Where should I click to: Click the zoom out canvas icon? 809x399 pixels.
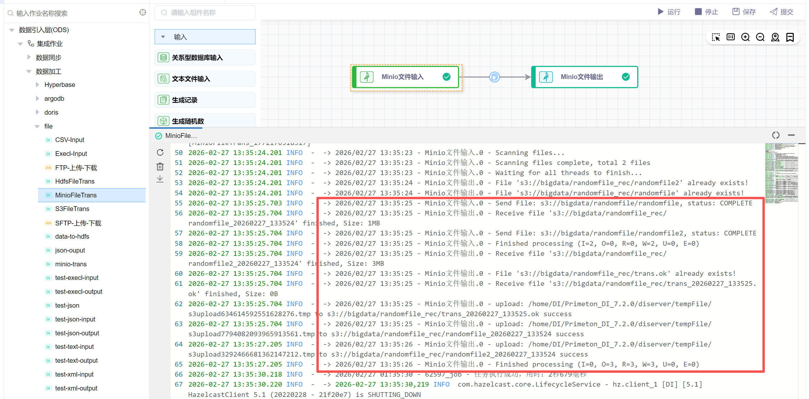click(760, 37)
